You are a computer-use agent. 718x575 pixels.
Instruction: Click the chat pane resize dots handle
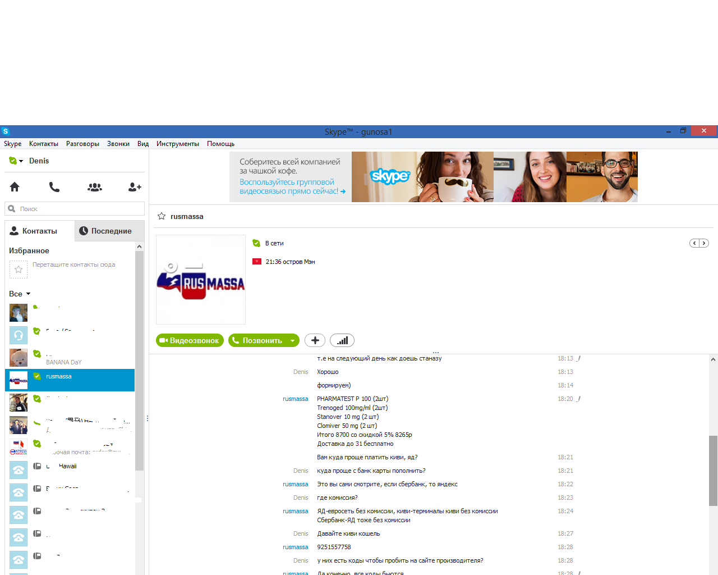pos(435,352)
